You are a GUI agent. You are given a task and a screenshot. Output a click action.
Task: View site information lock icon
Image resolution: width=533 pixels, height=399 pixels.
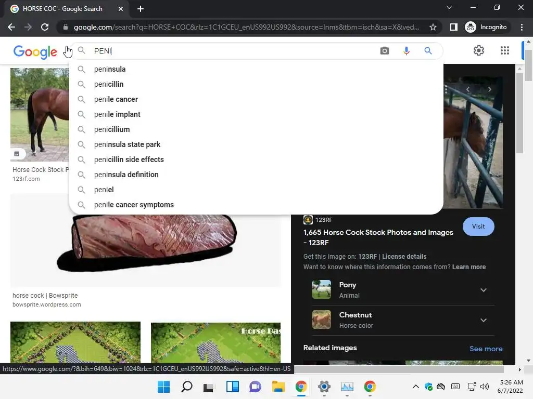coord(66,27)
